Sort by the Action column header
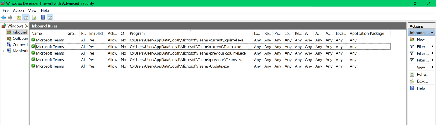 click(112, 33)
